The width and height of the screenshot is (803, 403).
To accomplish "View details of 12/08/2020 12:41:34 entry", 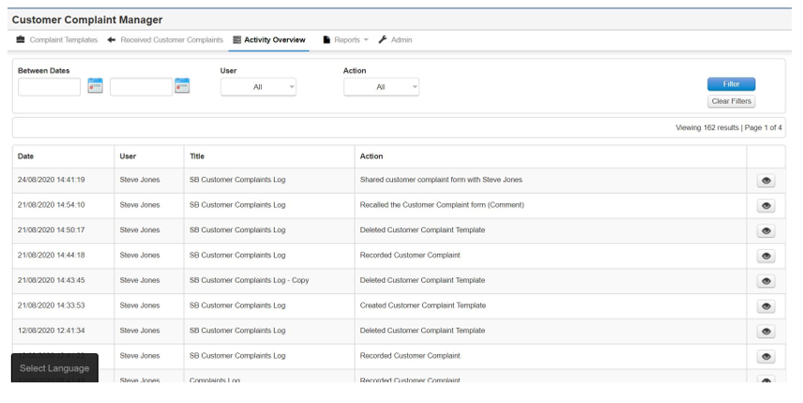I will [765, 331].
